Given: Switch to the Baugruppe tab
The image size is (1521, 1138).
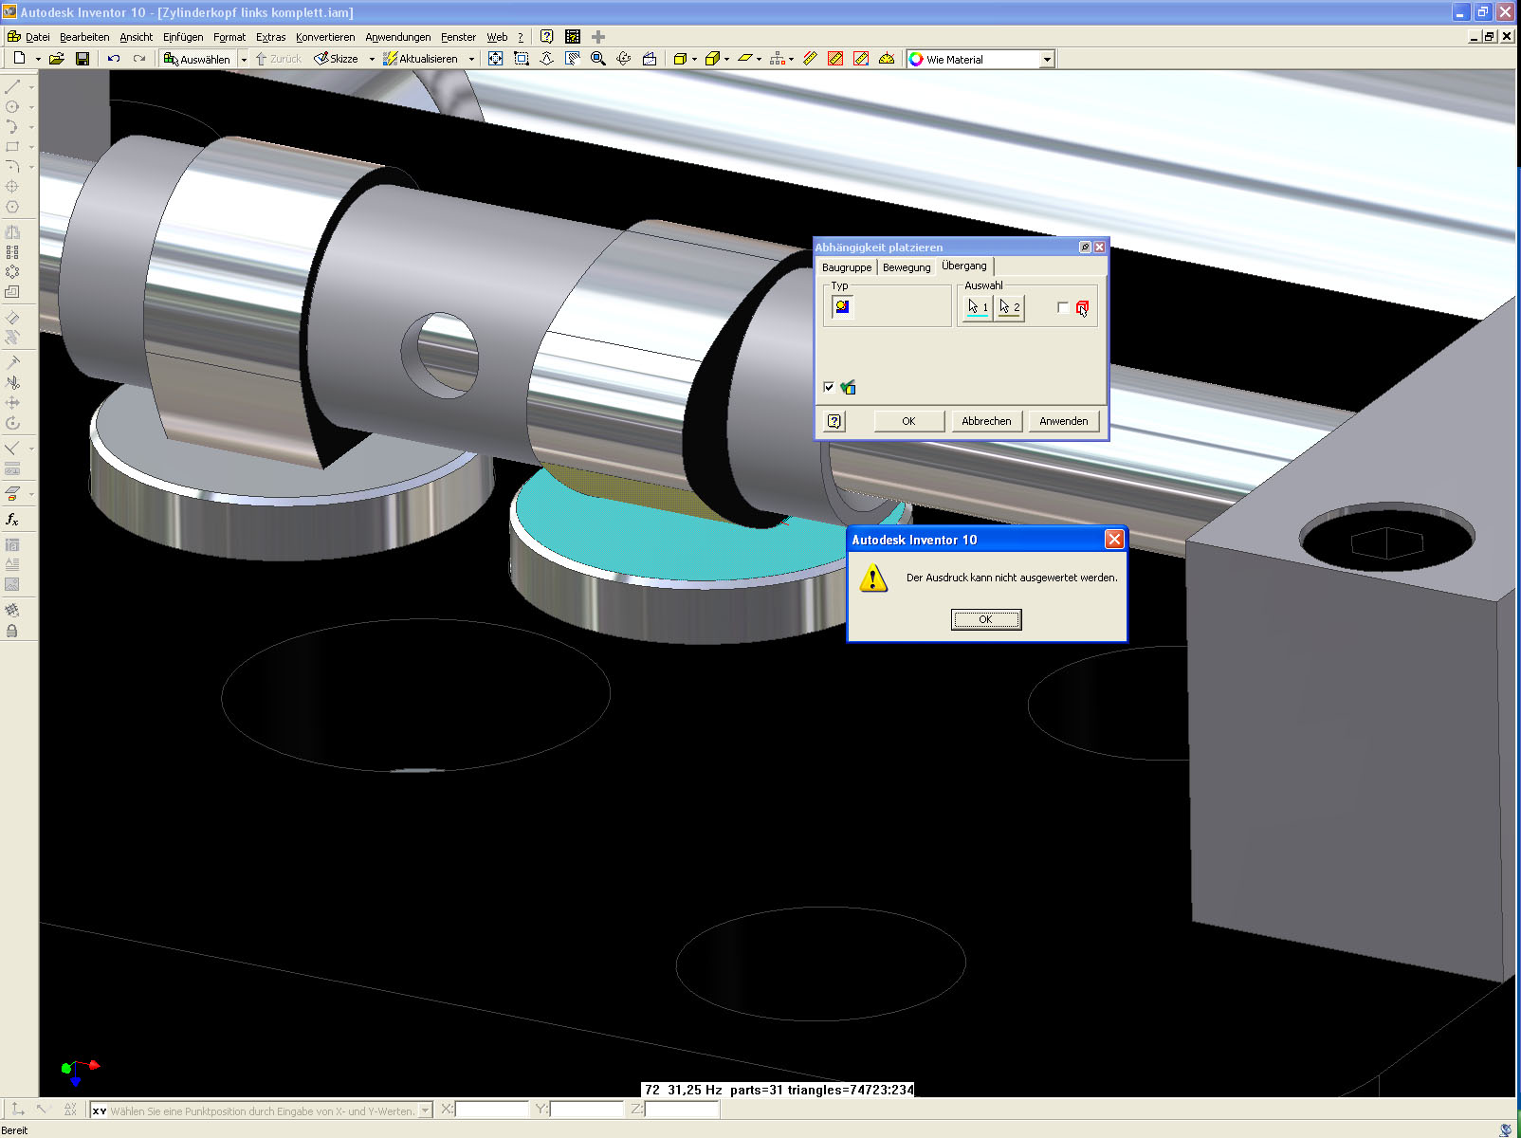Looking at the screenshot, I should tap(846, 267).
